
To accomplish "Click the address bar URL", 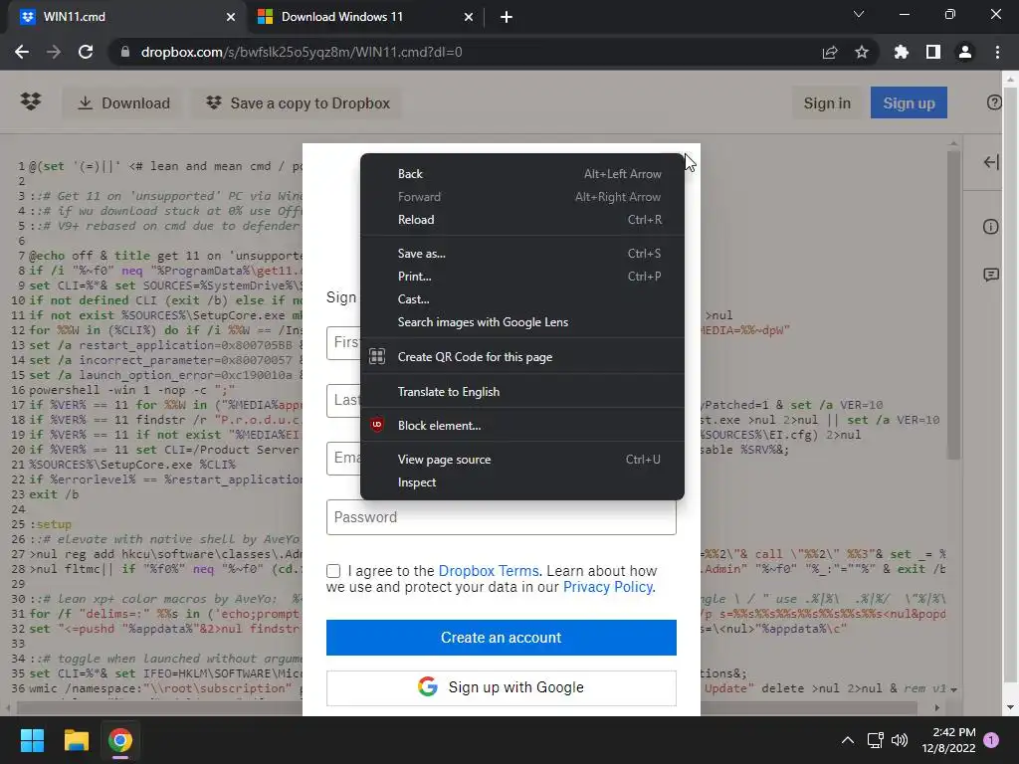I will [302, 52].
